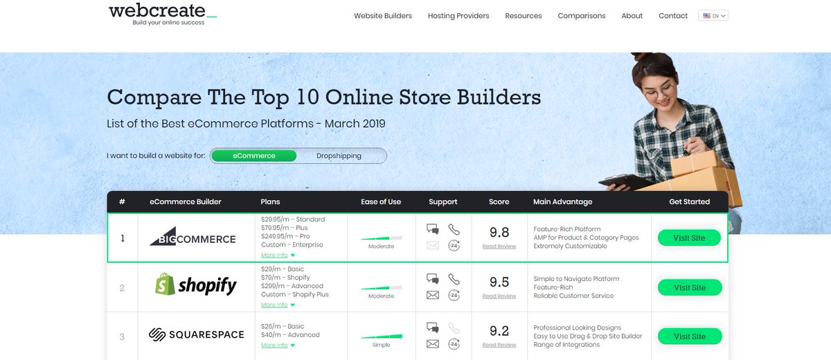Click the Squarespace logo
831x360 pixels.
pos(197,335)
